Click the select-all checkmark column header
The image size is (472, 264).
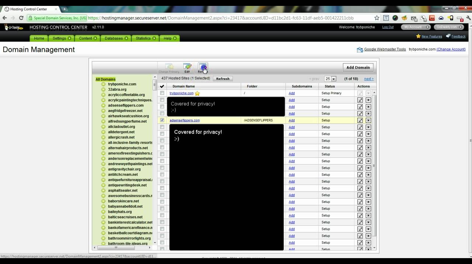pos(162,86)
